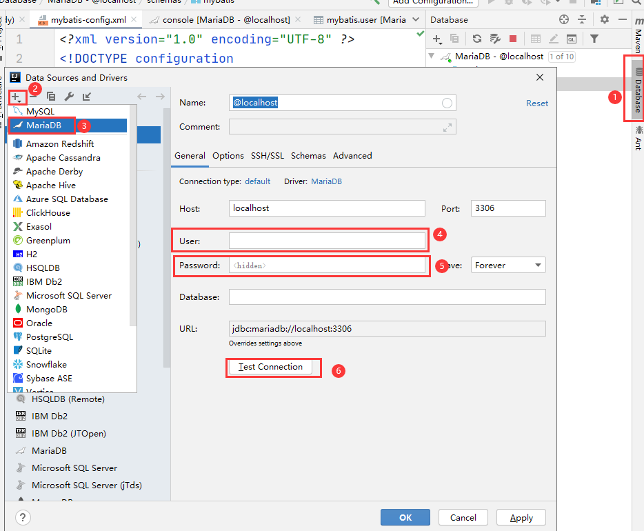Switch to the SSH/SSL tab
Viewport: 644px width, 531px height.
click(268, 156)
